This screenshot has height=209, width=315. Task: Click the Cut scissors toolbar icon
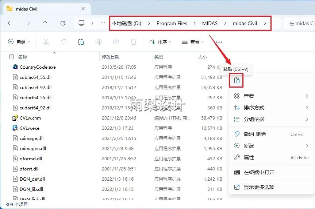click(x=46, y=42)
